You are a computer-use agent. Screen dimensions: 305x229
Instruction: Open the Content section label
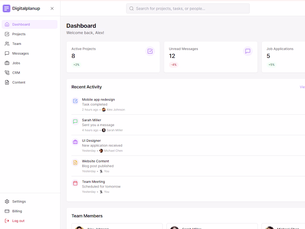[x=19, y=82]
